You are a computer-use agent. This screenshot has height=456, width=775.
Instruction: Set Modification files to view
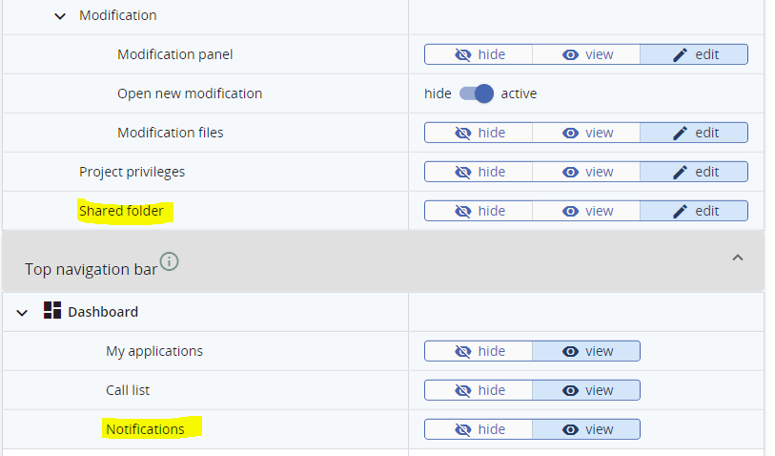586,133
